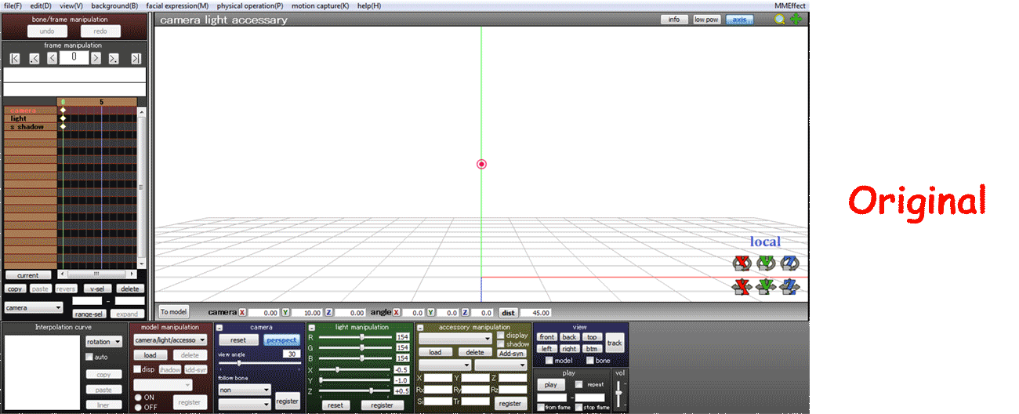Open the motion capture(K) menu
1019x414 pixels.
click(x=320, y=5)
